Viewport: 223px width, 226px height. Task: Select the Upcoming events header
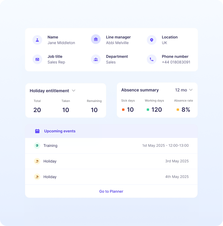60,131
